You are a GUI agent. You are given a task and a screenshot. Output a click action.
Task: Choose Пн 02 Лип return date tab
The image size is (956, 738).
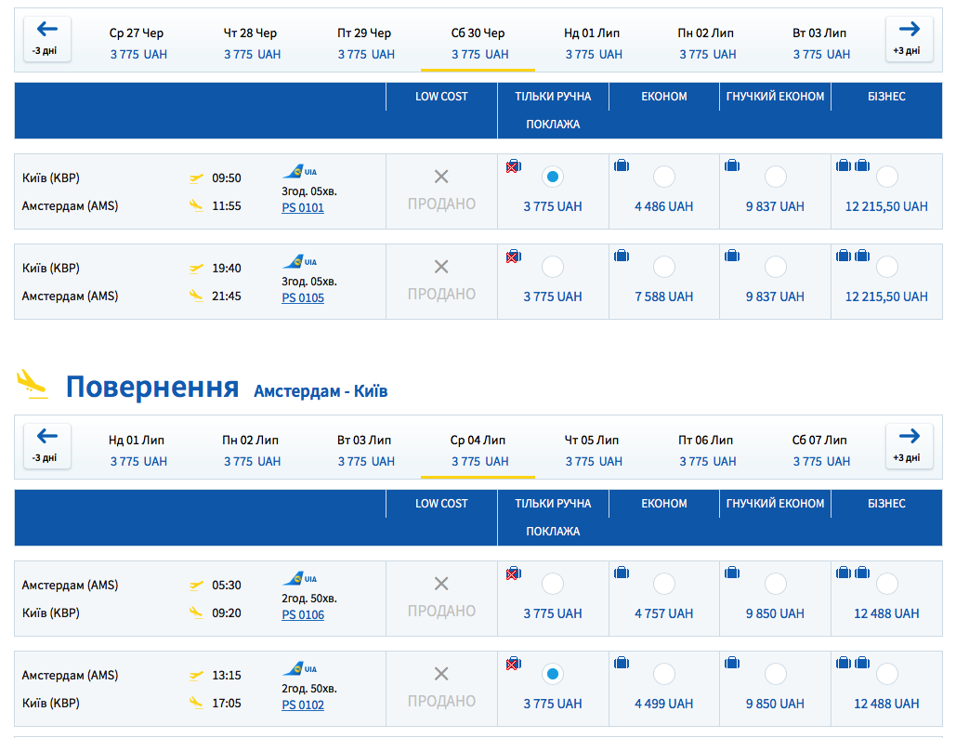[251, 450]
